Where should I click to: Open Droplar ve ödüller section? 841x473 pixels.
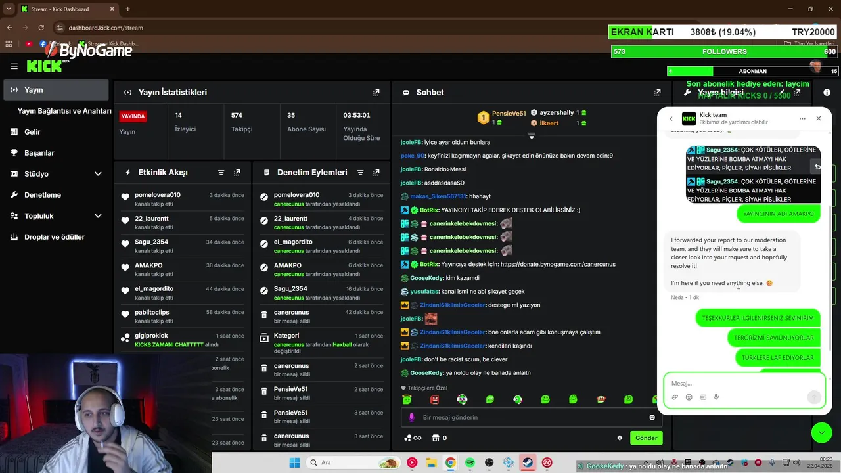[56, 237]
